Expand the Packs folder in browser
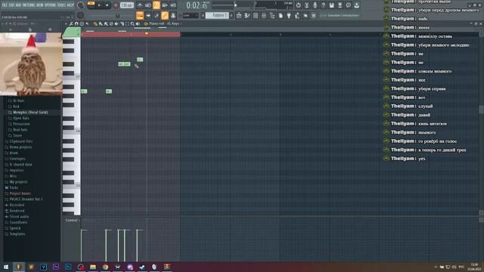 [14, 188]
